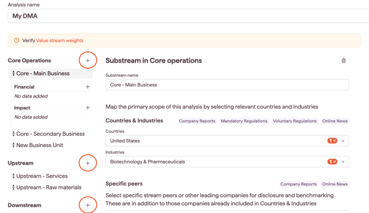Click drag handle of Upstream - Raw materials
Viewport: 369px width, 213px height.
14,188
